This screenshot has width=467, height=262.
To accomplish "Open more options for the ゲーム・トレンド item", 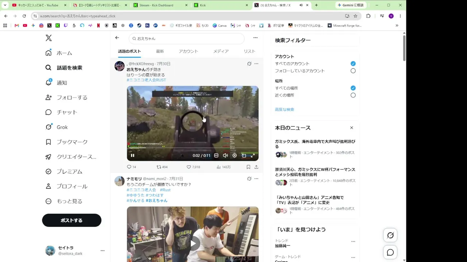I will click(353, 257).
